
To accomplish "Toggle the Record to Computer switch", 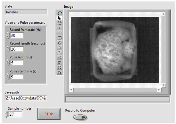I will tap(80, 117).
